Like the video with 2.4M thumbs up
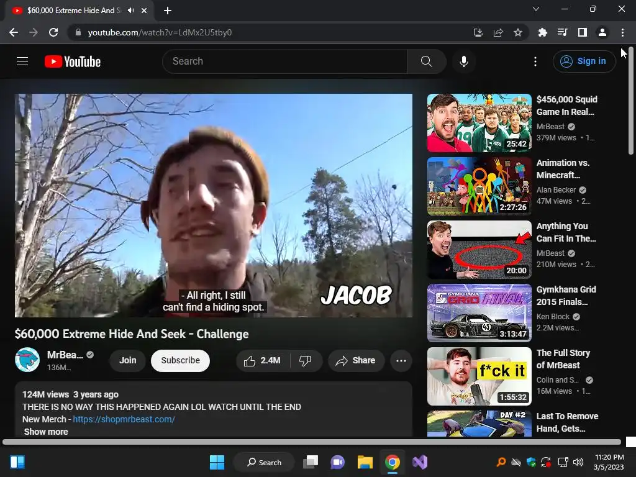Screen dimensions: 636x477 263,360
